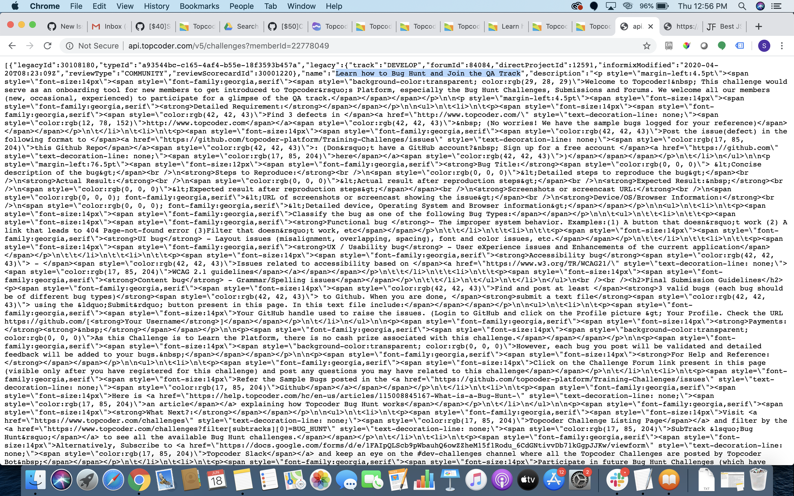This screenshot has height=496, width=794.
Task: Open the People menu
Action: 242,6
